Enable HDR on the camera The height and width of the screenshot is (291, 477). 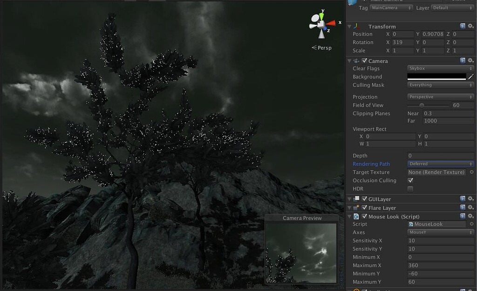pos(409,189)
